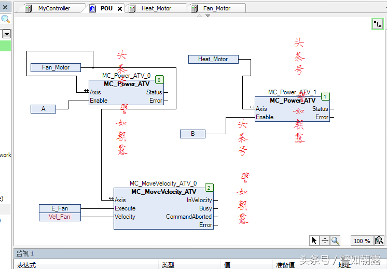Click the Execute pin of MC_MoveVelocity_ATV

coord(125,208)
